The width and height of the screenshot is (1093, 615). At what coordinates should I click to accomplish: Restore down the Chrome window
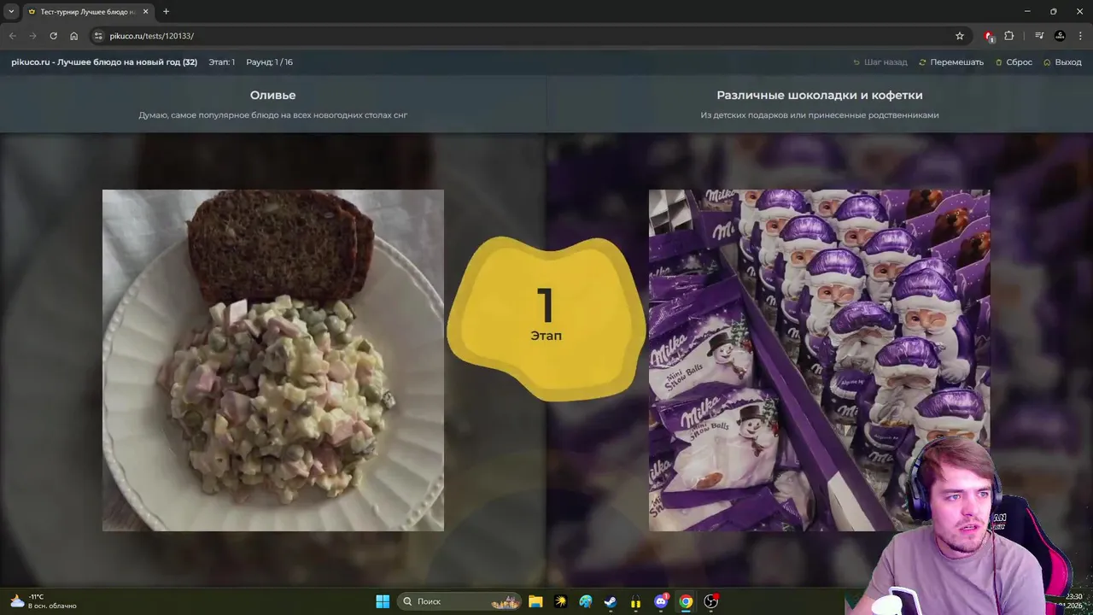coord(1053,11)
